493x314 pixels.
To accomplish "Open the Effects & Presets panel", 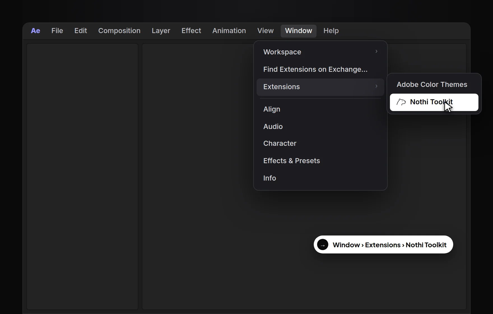I will (x=320, y=161).
